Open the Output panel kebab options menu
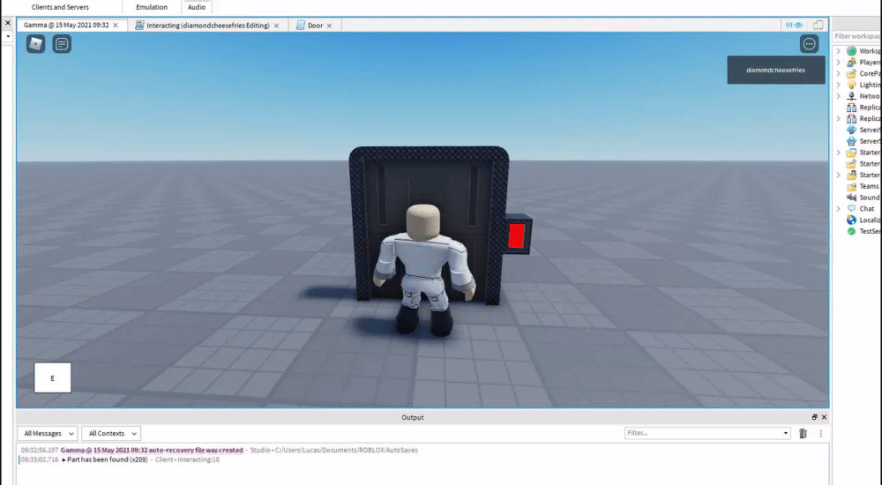This screenshot has height=485, width=882. click(x=820, y=433)
